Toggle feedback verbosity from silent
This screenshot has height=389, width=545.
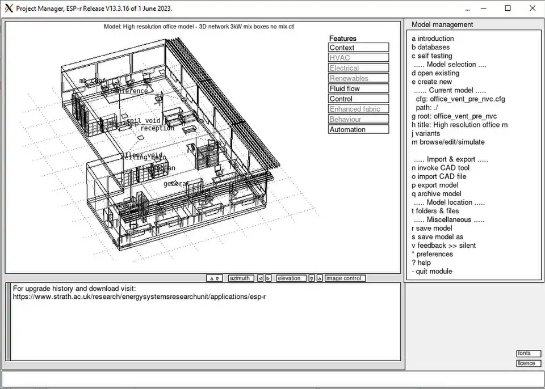tap(443, 246)
